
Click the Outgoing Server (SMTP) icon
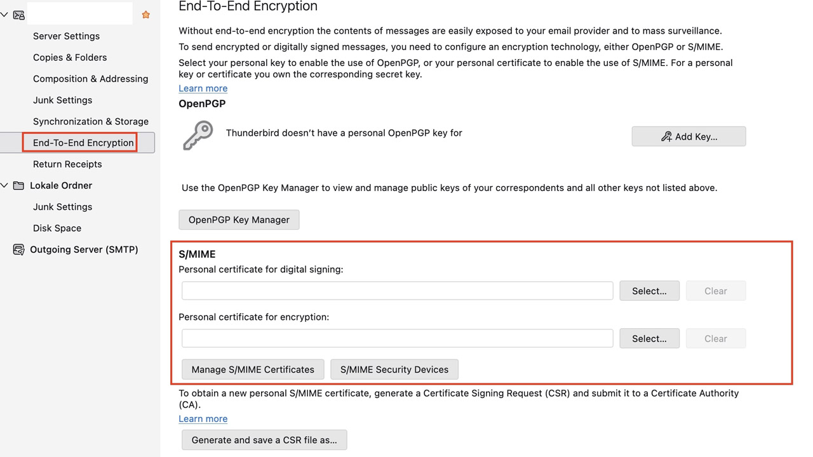pos(19,249)
